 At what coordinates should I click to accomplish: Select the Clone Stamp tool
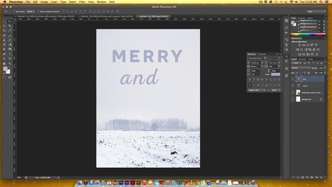(4, 40)
